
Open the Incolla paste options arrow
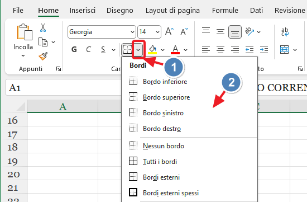[23, 56]
